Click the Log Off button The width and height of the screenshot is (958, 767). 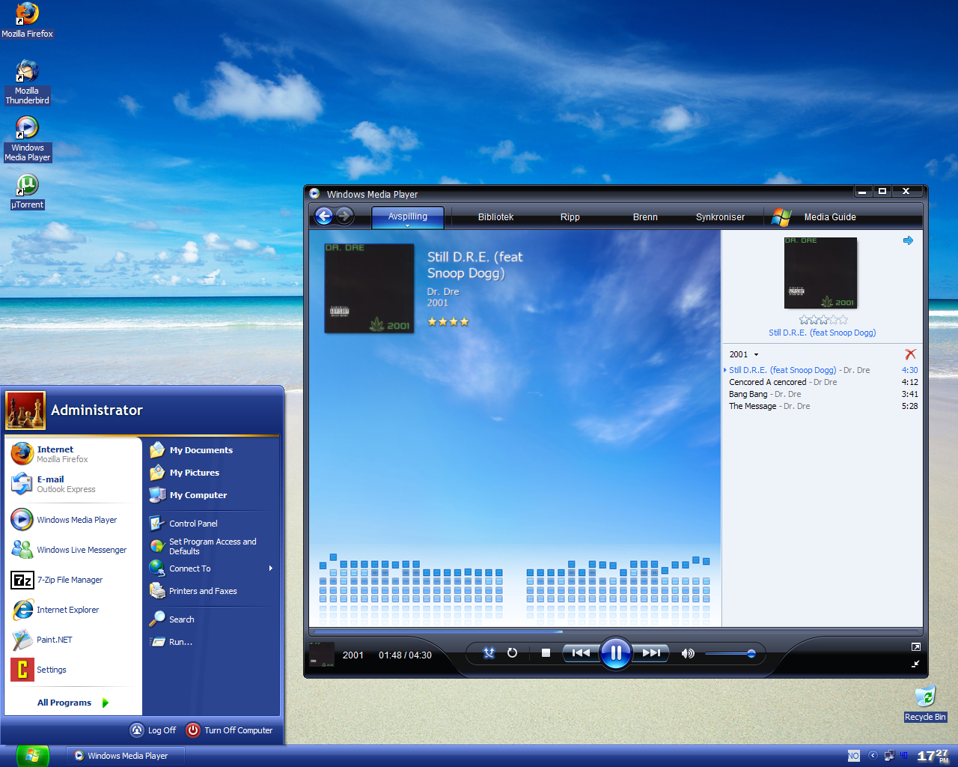(x=153, y=730)
